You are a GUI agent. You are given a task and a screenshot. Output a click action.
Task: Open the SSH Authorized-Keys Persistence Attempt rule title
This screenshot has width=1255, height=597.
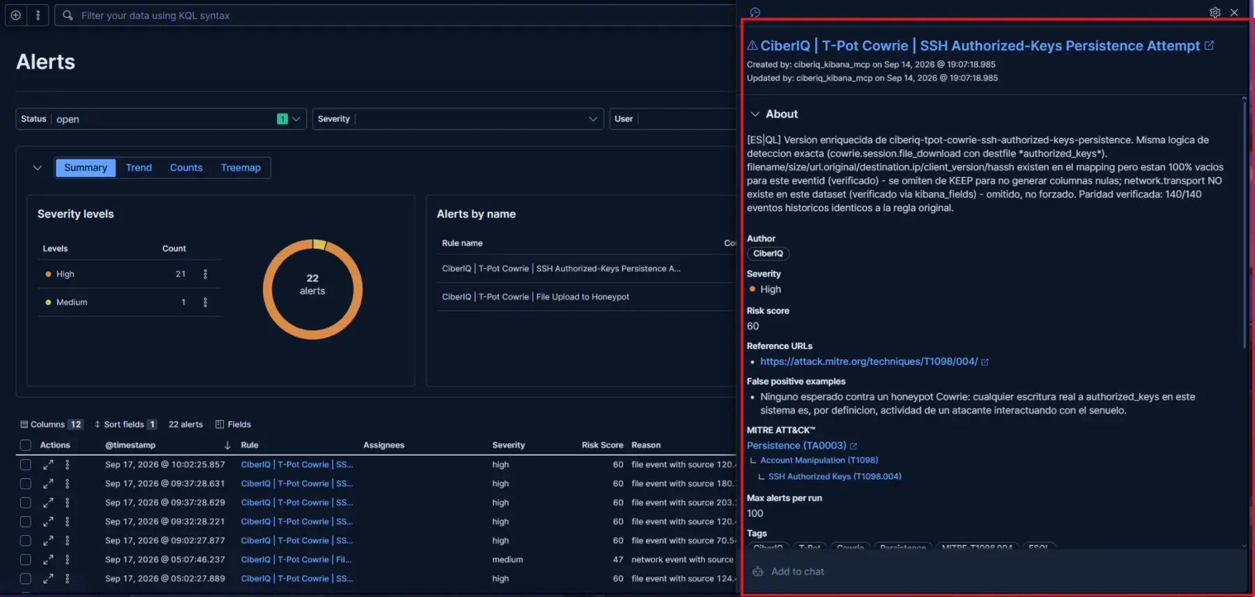[980, 45]
